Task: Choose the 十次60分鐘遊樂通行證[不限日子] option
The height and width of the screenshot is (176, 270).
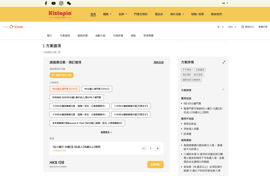Action: [131, 106]
